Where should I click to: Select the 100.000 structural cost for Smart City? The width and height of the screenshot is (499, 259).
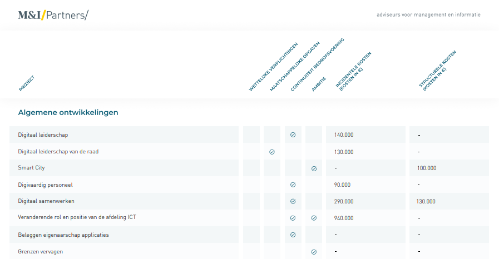tap(427, 168)
